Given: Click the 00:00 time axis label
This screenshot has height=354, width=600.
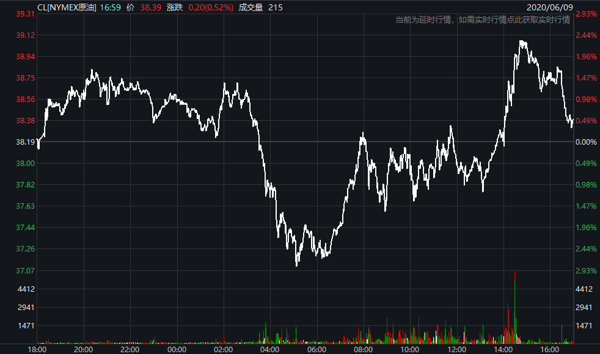Looking at the screenshot, I should point(177,349).
